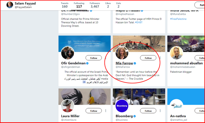Click Salam Fayyad's profile avatar in header

pyautogui.click(x=10, y=5)
